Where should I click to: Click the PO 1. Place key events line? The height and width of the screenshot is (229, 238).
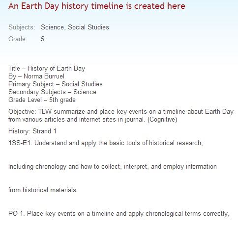119,214
